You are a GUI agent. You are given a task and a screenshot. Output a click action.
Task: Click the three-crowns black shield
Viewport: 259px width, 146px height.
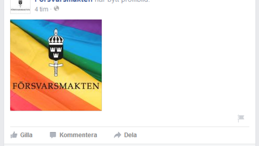56,53
